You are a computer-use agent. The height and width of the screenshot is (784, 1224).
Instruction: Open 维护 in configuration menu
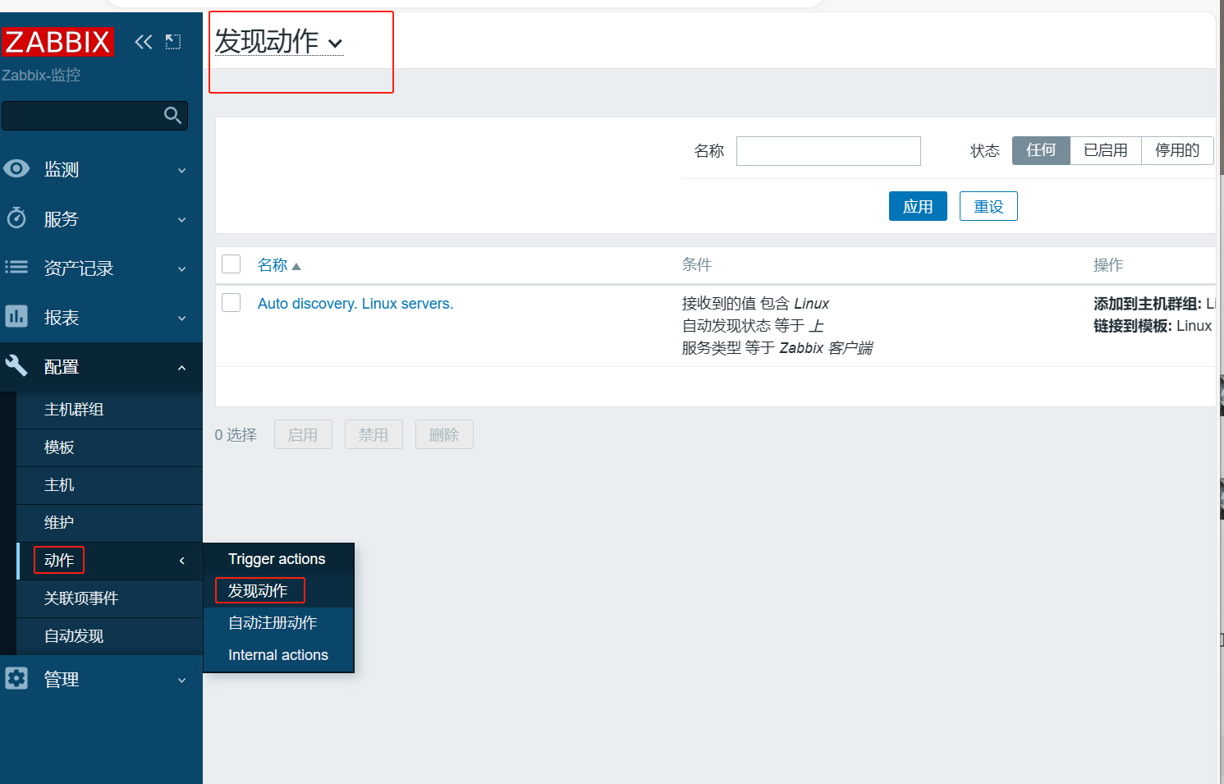109,523
